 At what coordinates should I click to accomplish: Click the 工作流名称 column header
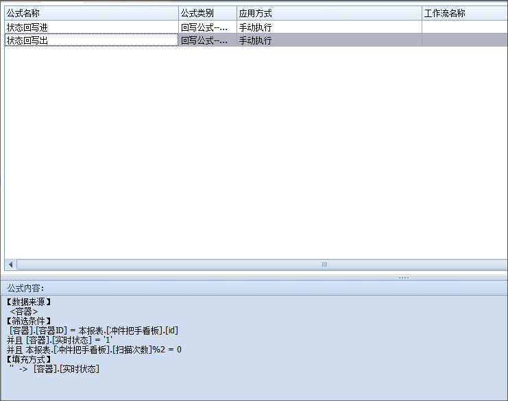tap(464, 14)
